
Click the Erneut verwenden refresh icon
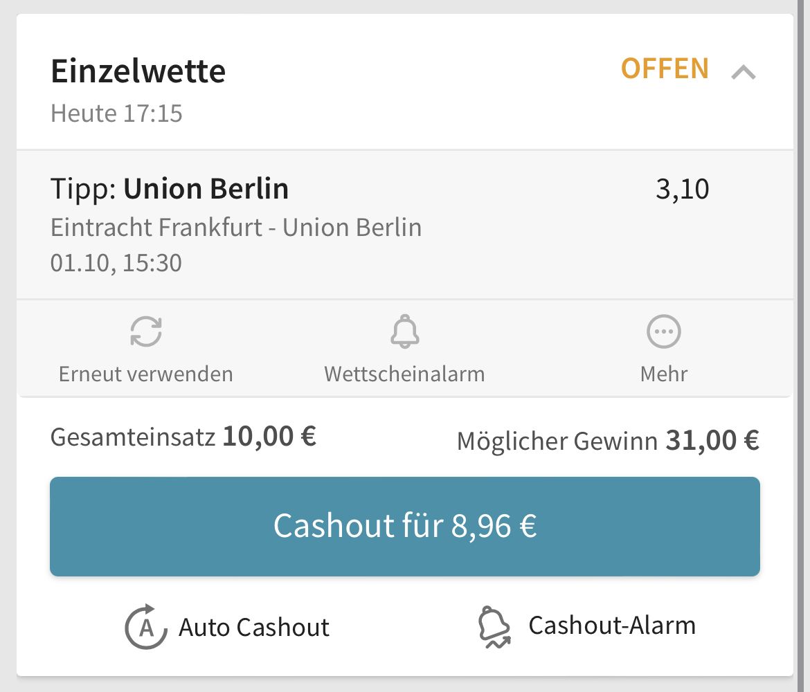pos(145,331)
